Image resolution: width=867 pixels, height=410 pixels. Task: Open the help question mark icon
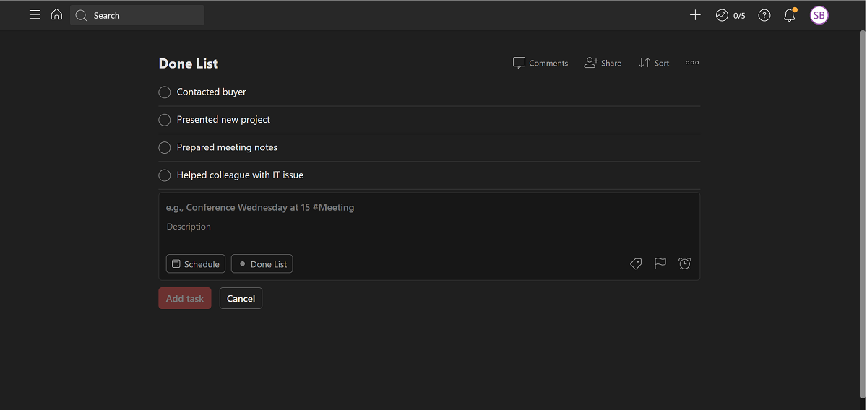click(764, 15)
